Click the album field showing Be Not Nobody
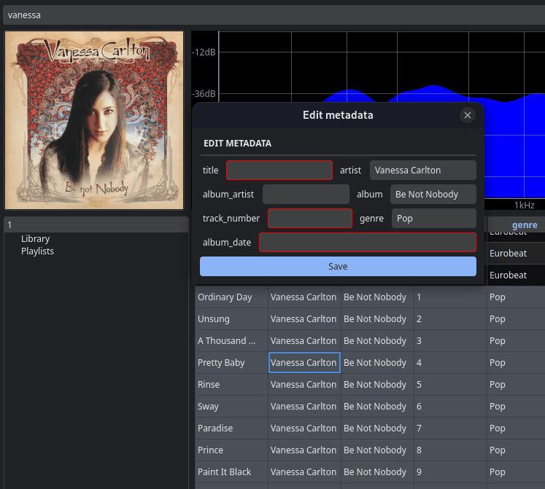The image size is (545, 489). coord(433,194)
